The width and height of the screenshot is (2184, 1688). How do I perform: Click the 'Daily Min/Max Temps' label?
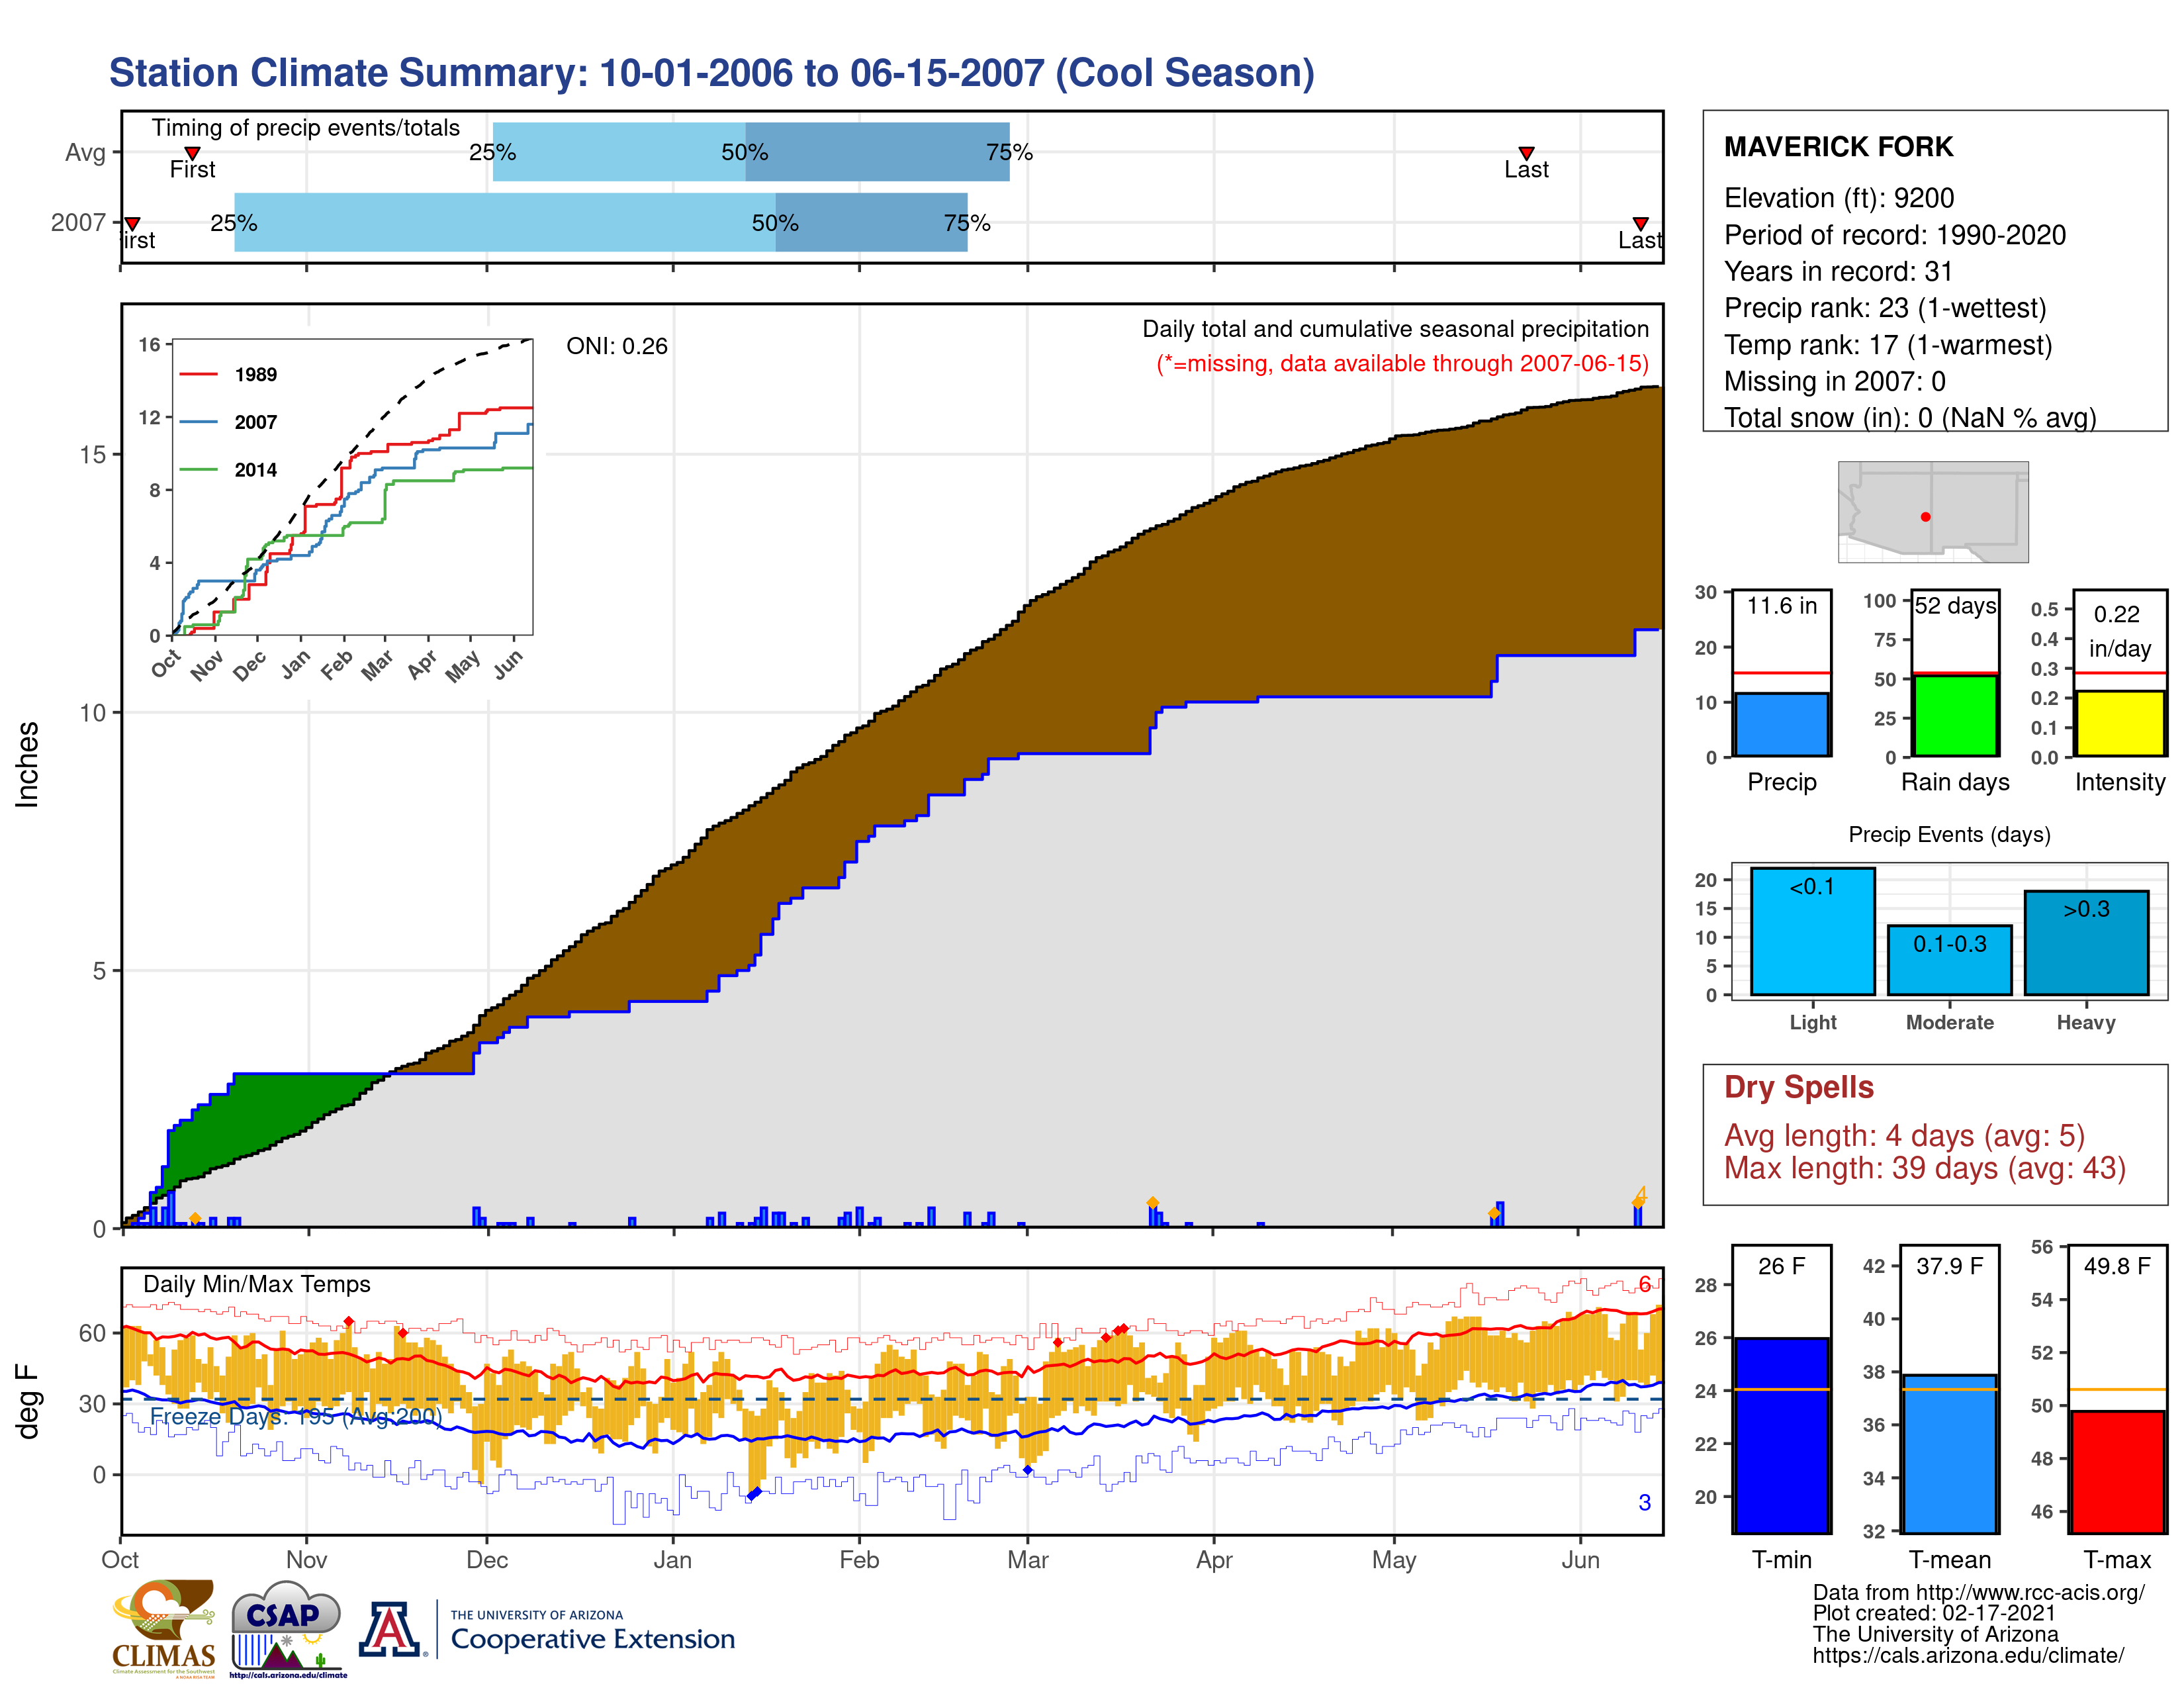point(256,1284)
